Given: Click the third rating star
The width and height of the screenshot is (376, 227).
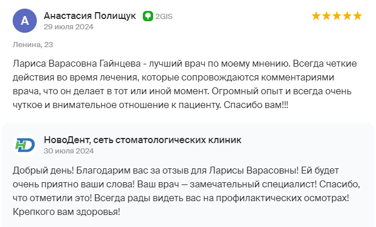Looking at the screenshot, I should 337,16.
